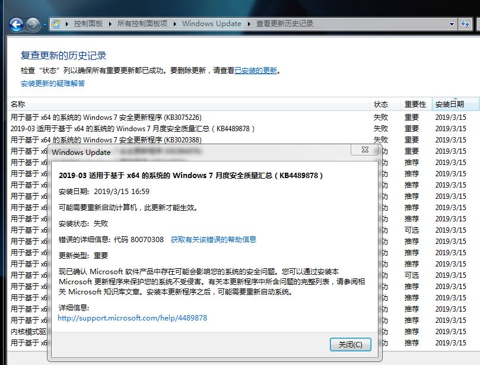
Task: Select update row KB3075226
Action: 242,118
